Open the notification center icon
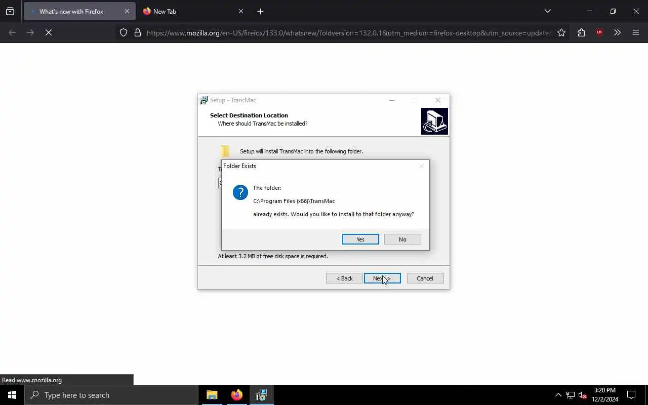 (631, 395)
